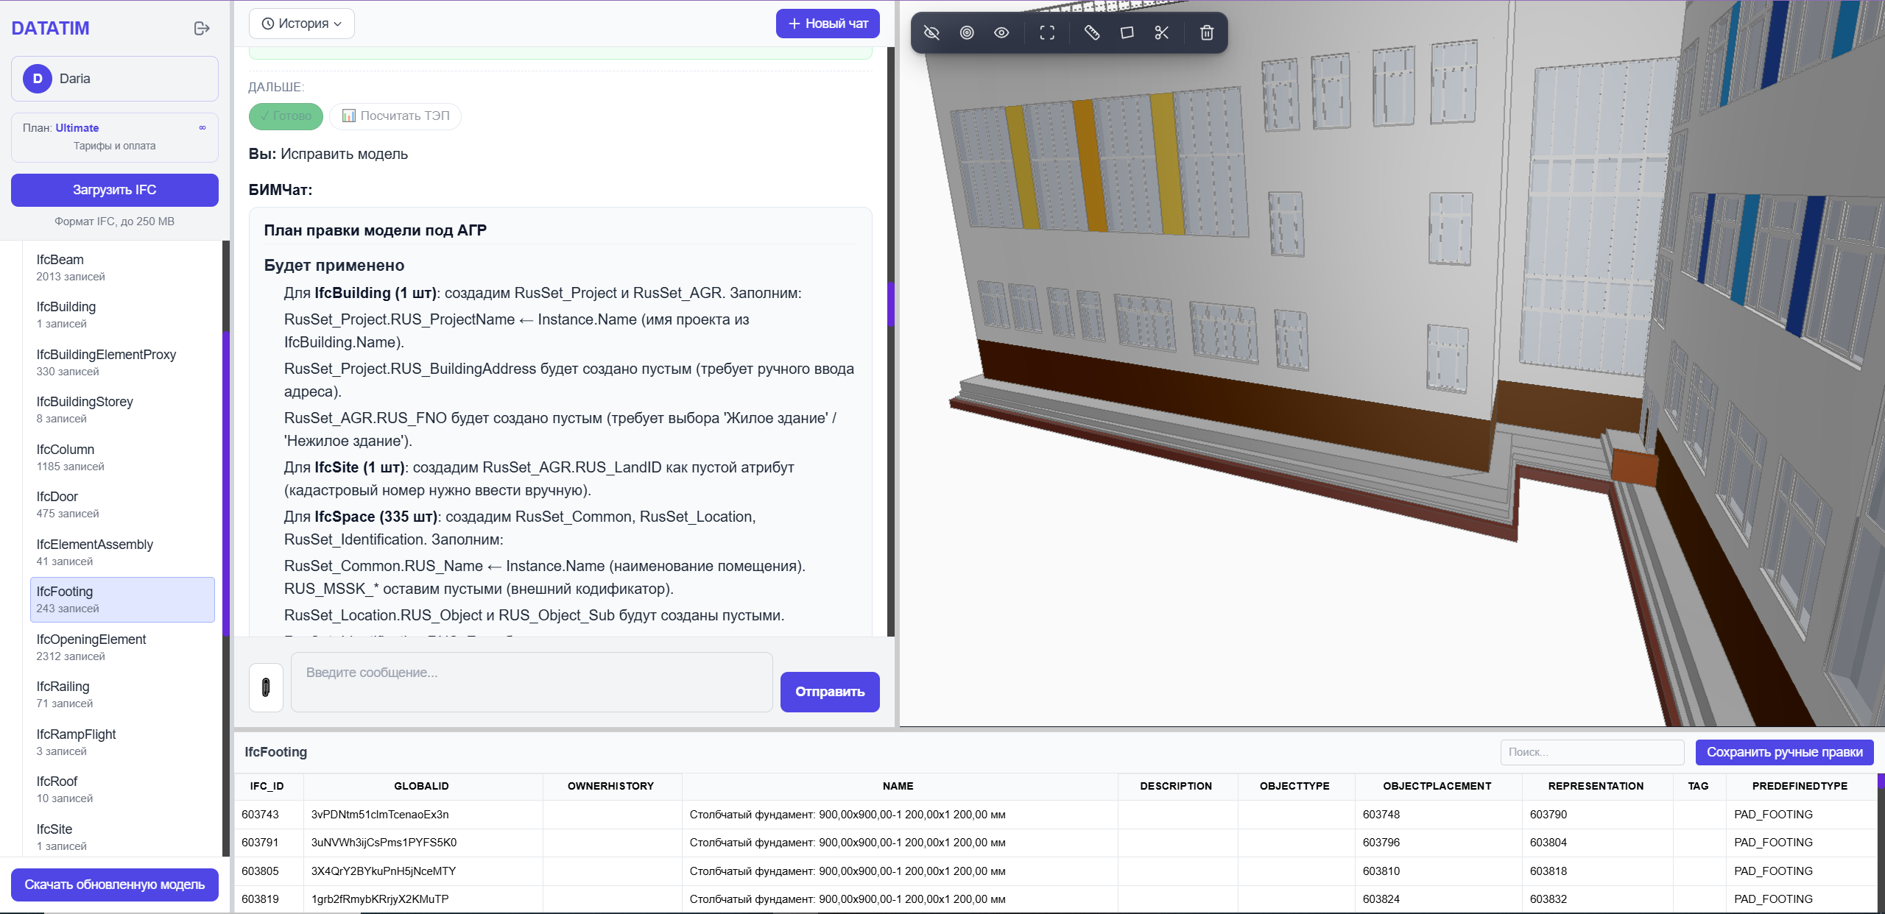Select the section plane rectangle tool
The height and width of the screenshot is (914, 1885).
pyautogui.click(x=1127, y=32)
